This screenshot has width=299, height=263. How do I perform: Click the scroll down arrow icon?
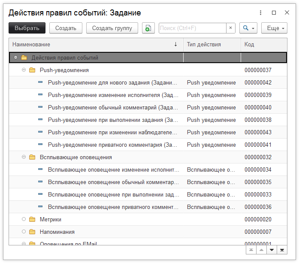[272, 250]
